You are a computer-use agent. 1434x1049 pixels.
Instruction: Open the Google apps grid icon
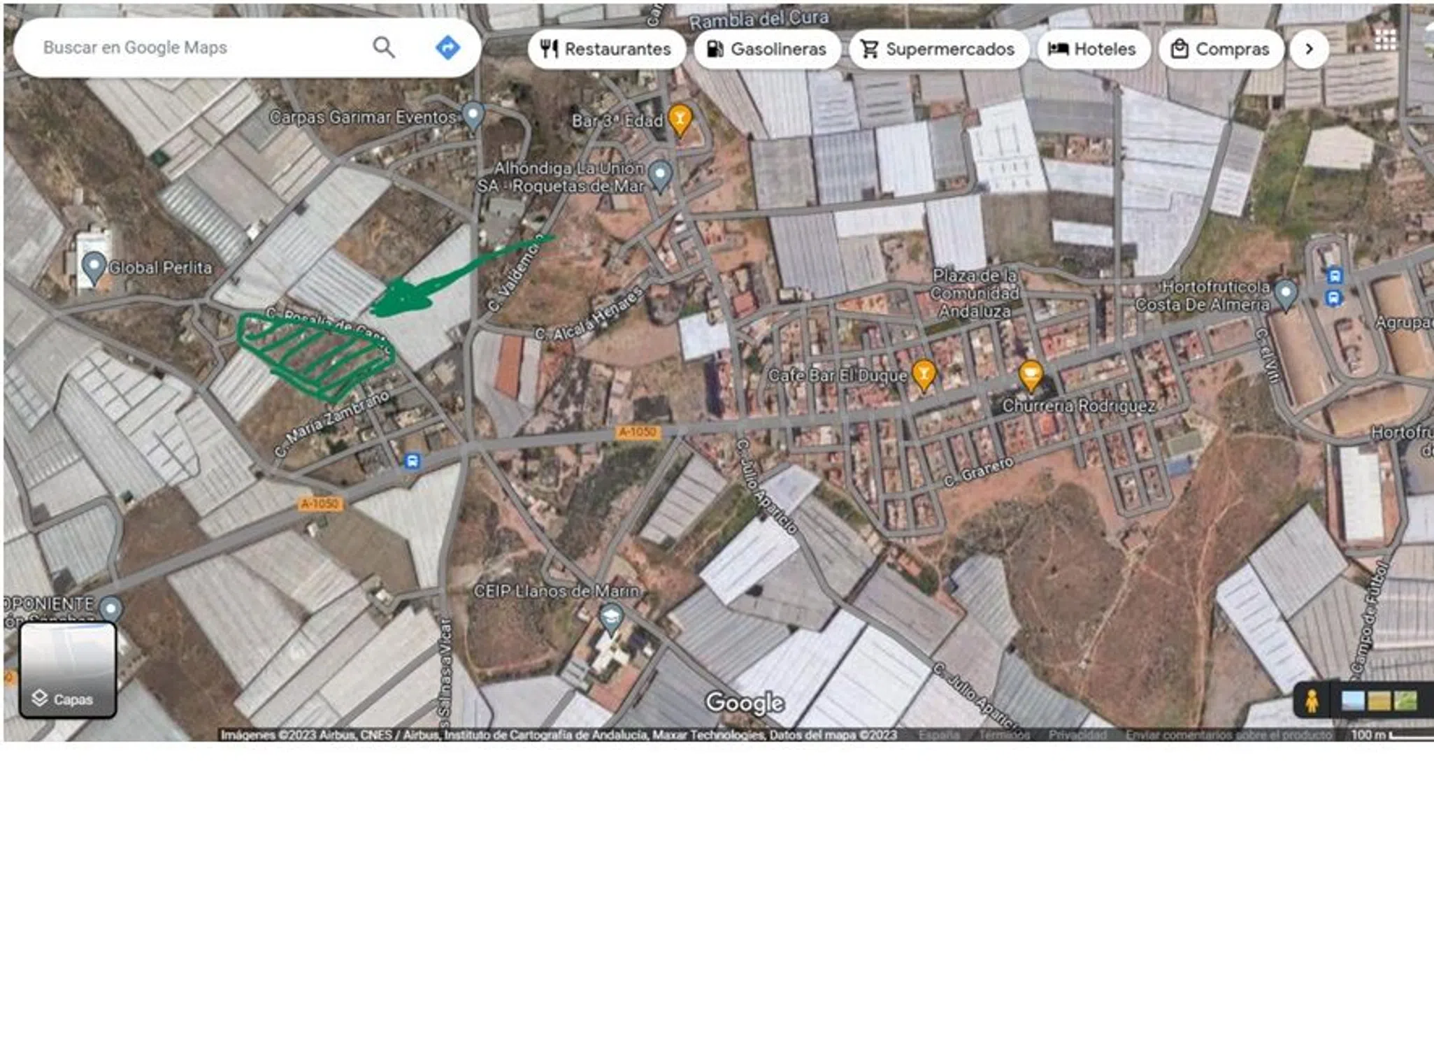pyautogui.click(x=1384, y=40)
